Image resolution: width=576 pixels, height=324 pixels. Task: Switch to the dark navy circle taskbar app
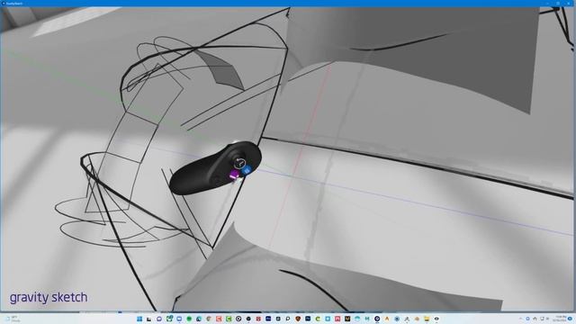coord(377,319)
